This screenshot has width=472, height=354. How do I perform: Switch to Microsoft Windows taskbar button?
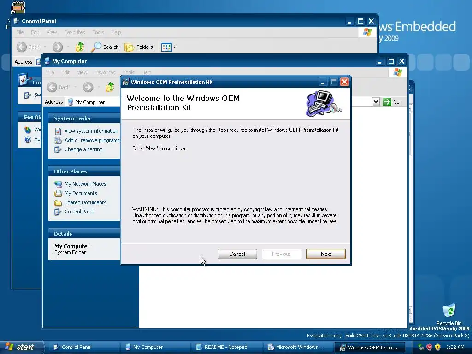click(x=298, y=347)
